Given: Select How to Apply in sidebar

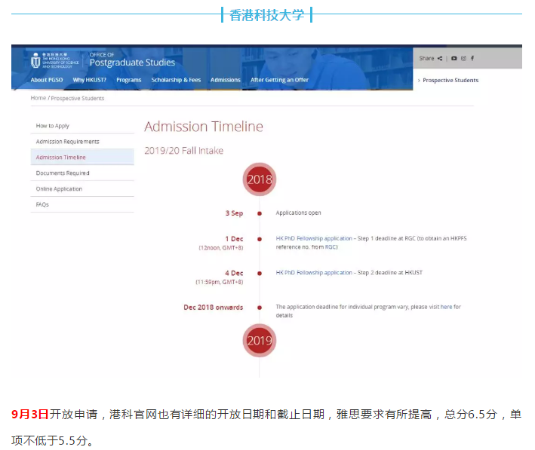Looking at the screenshot, I should [82, 126].
